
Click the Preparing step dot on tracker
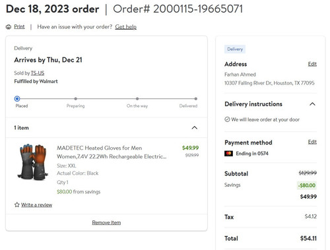click(x=76, y=99)
